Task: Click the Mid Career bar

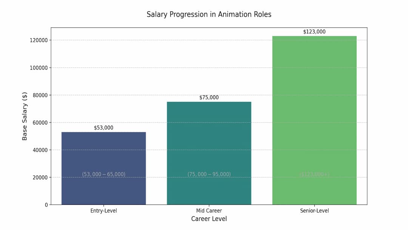Action: coord(209,144)
